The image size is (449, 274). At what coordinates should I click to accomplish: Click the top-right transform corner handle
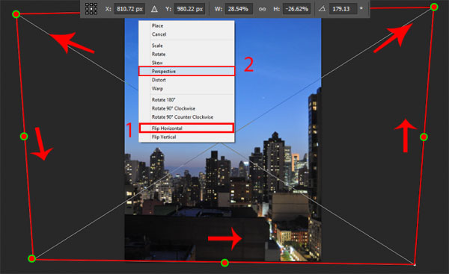[434, 7]
